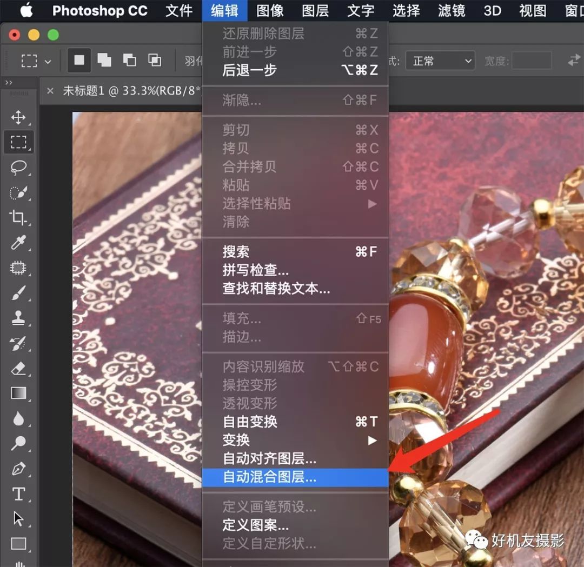Screen dimensions: 584x567
Task: Open the 图像 menu
Action: (270, 10)
